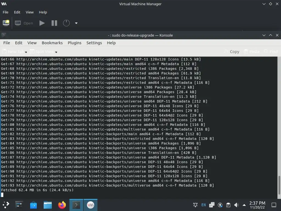Switch to Konsole taskbar entry
Viewport: 281px width, 211px height.
[76, 205]
